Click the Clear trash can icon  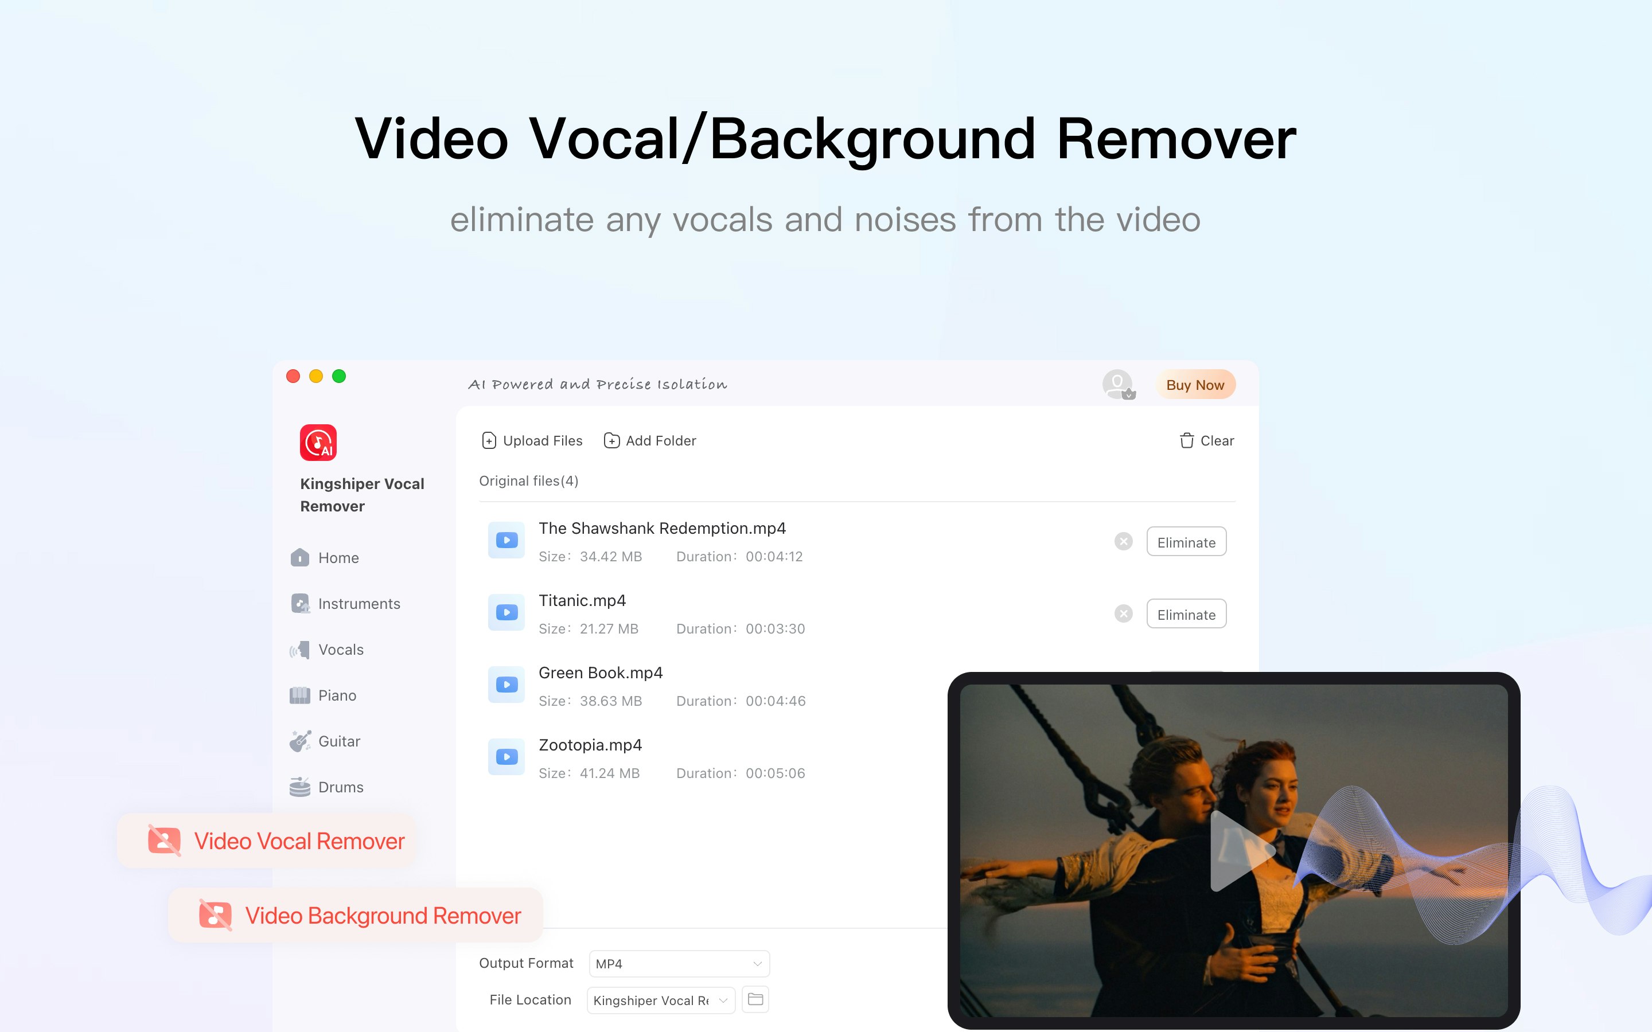(x=1187, y=440)
